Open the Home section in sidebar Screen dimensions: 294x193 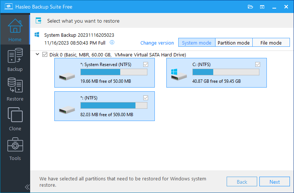[x=15, y=30]
